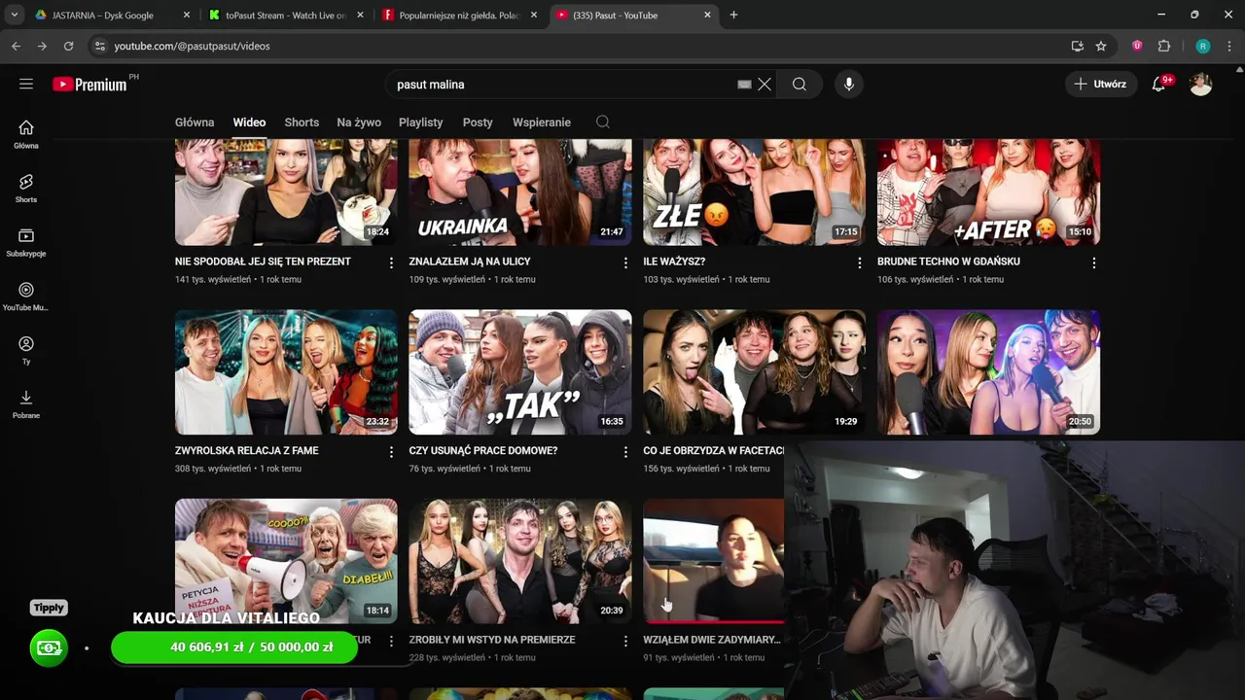Click the address bar URL youtube.com/@pasutpasut/videos
This screenshot has height=700, width=1245.
[x=192, y=46]
